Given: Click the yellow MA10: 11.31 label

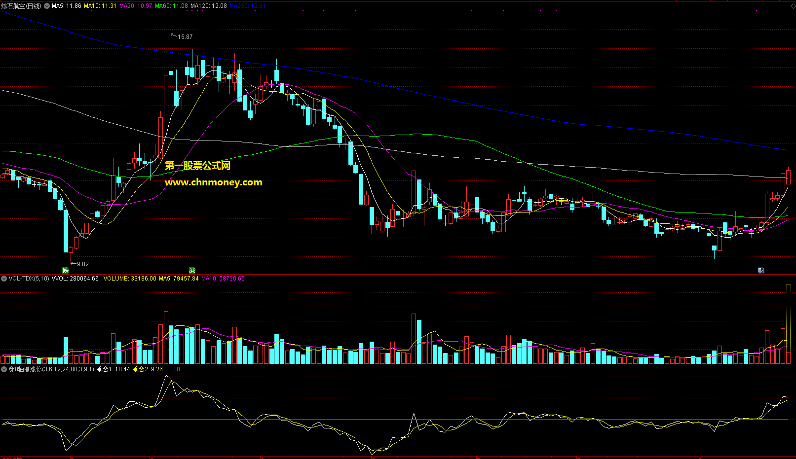Looking at the screenshot, I should 100,6.
